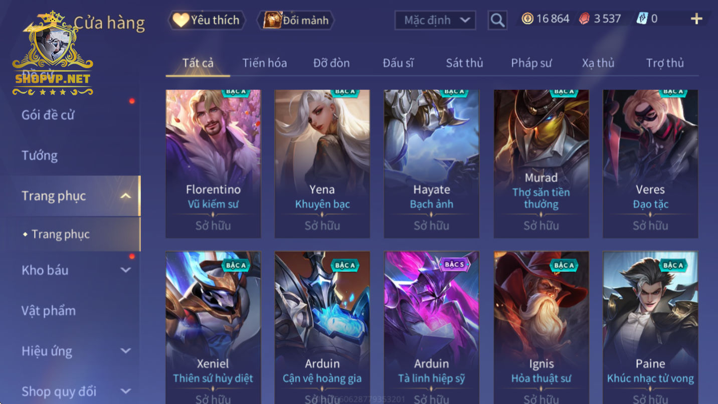Open Yêu thích heart favorites
718x404 pixels.
point(207,20)
